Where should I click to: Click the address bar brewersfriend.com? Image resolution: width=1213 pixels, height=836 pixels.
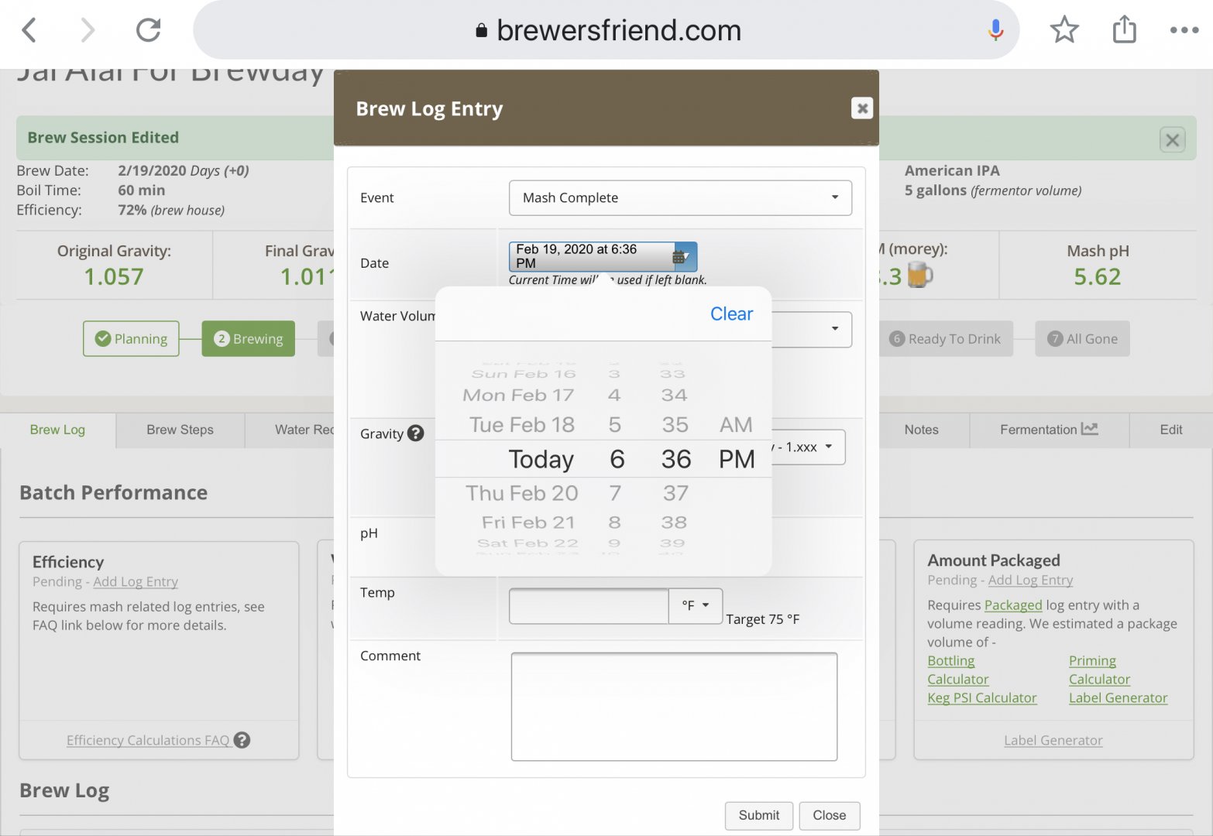[x=606, y=30]
